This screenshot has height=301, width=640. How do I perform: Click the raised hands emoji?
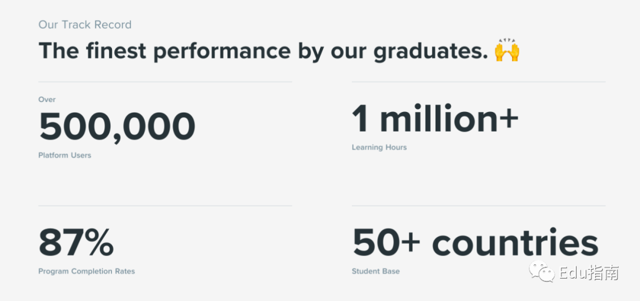507,50
